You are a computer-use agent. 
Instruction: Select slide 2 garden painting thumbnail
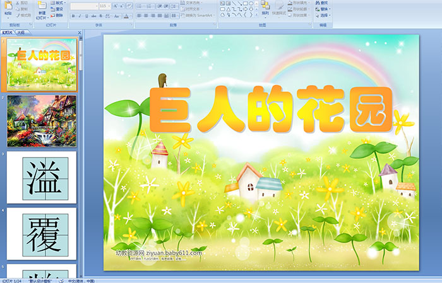pos(42,121)
